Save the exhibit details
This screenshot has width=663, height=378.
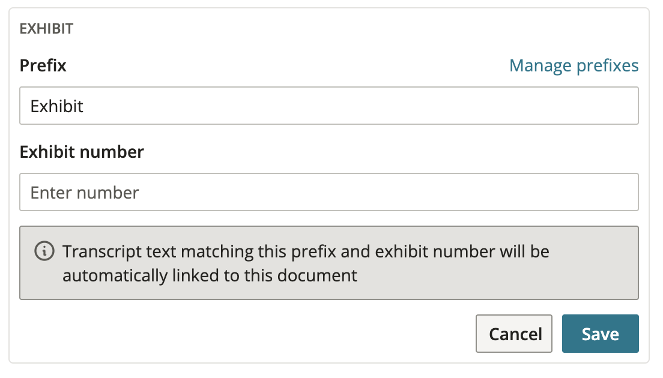point(600,334)
